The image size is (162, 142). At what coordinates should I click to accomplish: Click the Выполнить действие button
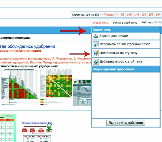pos(126,123)
